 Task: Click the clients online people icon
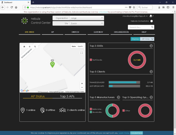point(63,110)
